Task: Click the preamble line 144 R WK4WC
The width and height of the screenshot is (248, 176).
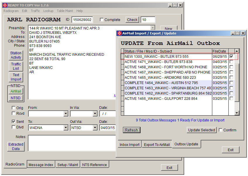Action: click(x=64, y=28)
